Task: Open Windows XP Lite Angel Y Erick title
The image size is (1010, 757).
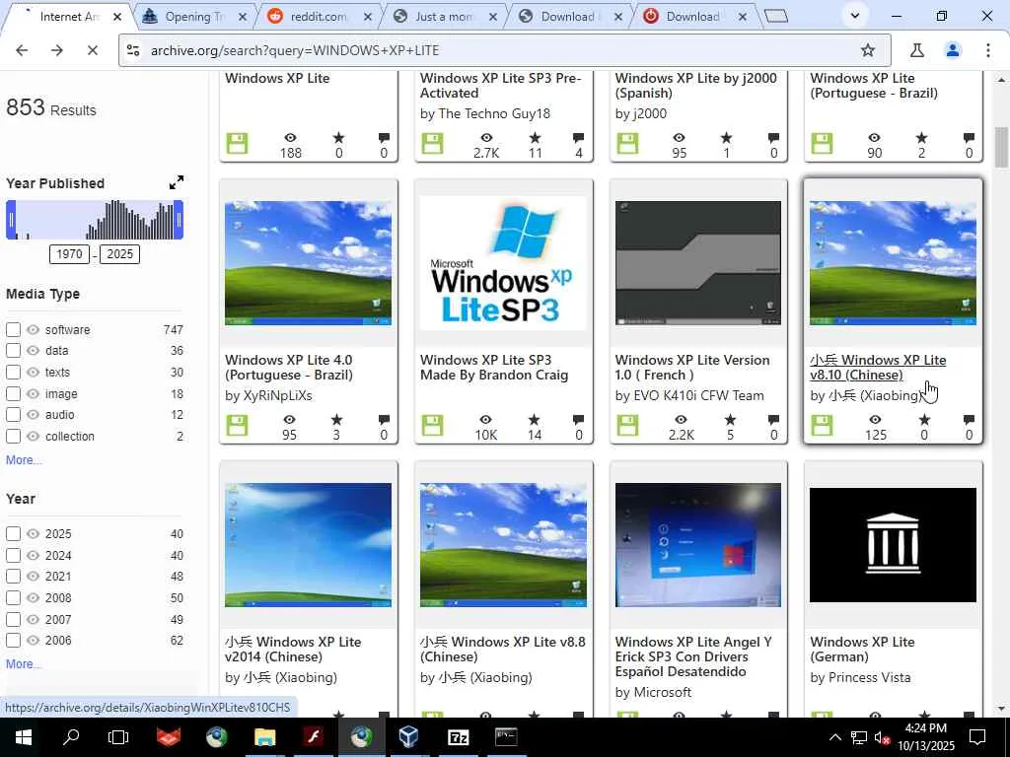Action: tap(693, 656)
